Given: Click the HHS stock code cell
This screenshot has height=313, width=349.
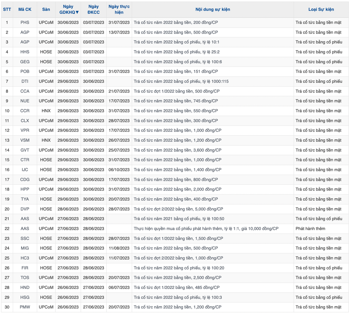Looking at the screenshot, I should tap(25, 52).
